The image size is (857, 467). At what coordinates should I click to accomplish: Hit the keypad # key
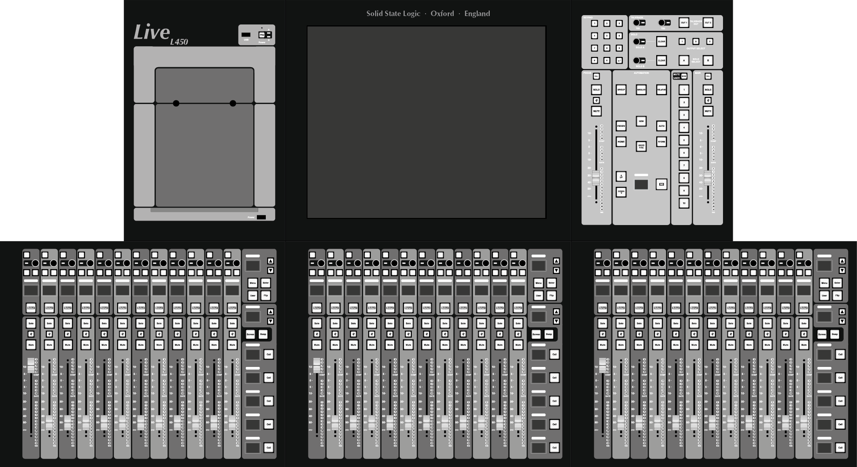point(594,60)
